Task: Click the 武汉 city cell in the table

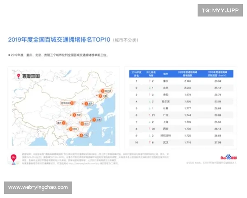Action: [165, 142]
